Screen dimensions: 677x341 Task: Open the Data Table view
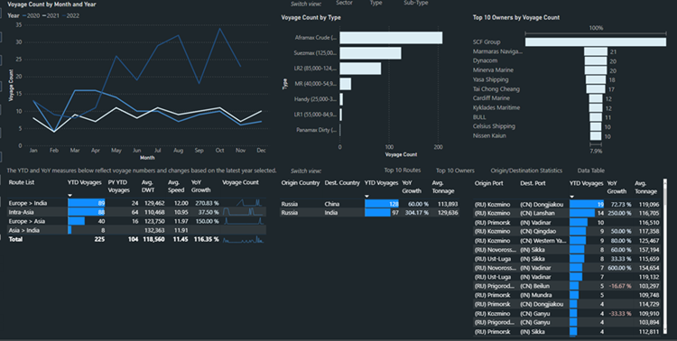point(591,170)
